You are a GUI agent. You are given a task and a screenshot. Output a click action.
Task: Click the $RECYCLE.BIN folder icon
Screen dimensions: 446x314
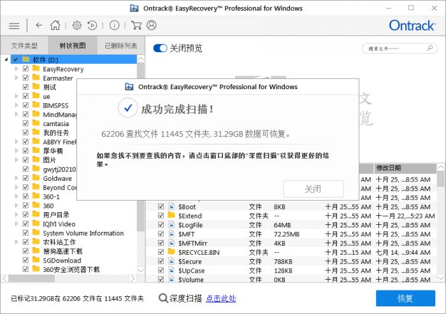pyautogui.click(x=171, y=252)
